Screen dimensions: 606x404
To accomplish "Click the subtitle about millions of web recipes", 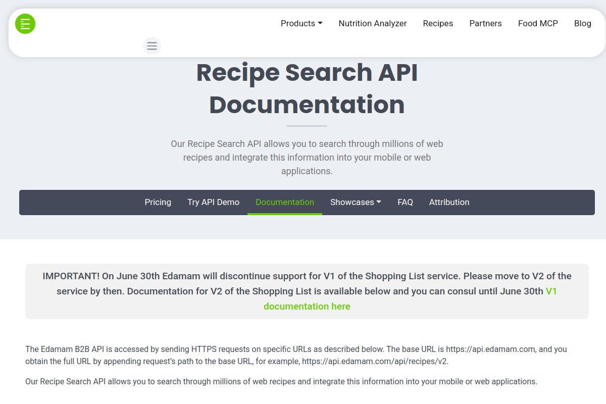I will (307, 158).
